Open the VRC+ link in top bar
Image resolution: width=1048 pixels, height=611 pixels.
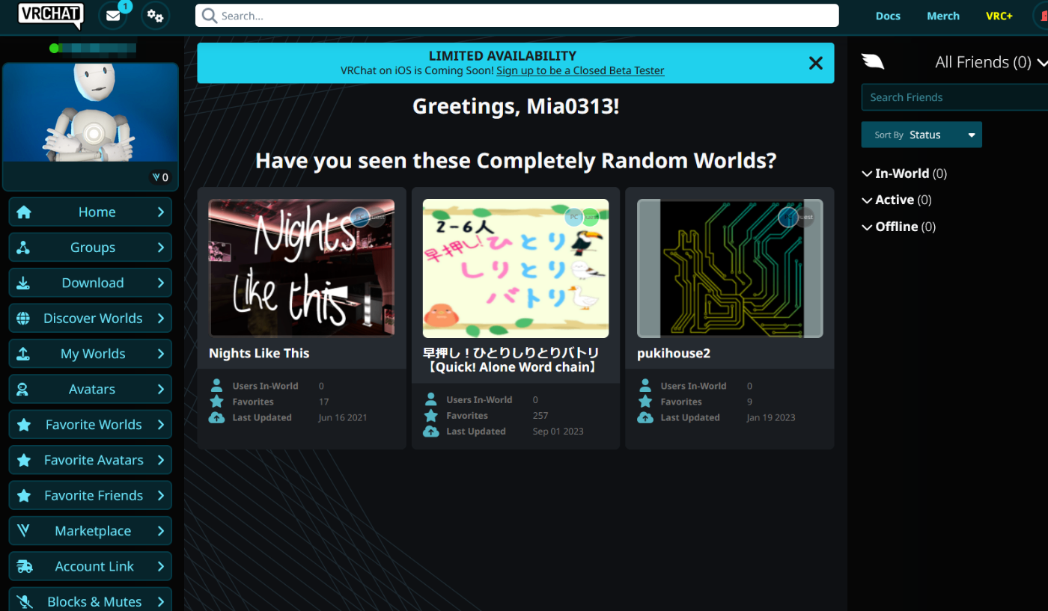(x=999, y=16)
